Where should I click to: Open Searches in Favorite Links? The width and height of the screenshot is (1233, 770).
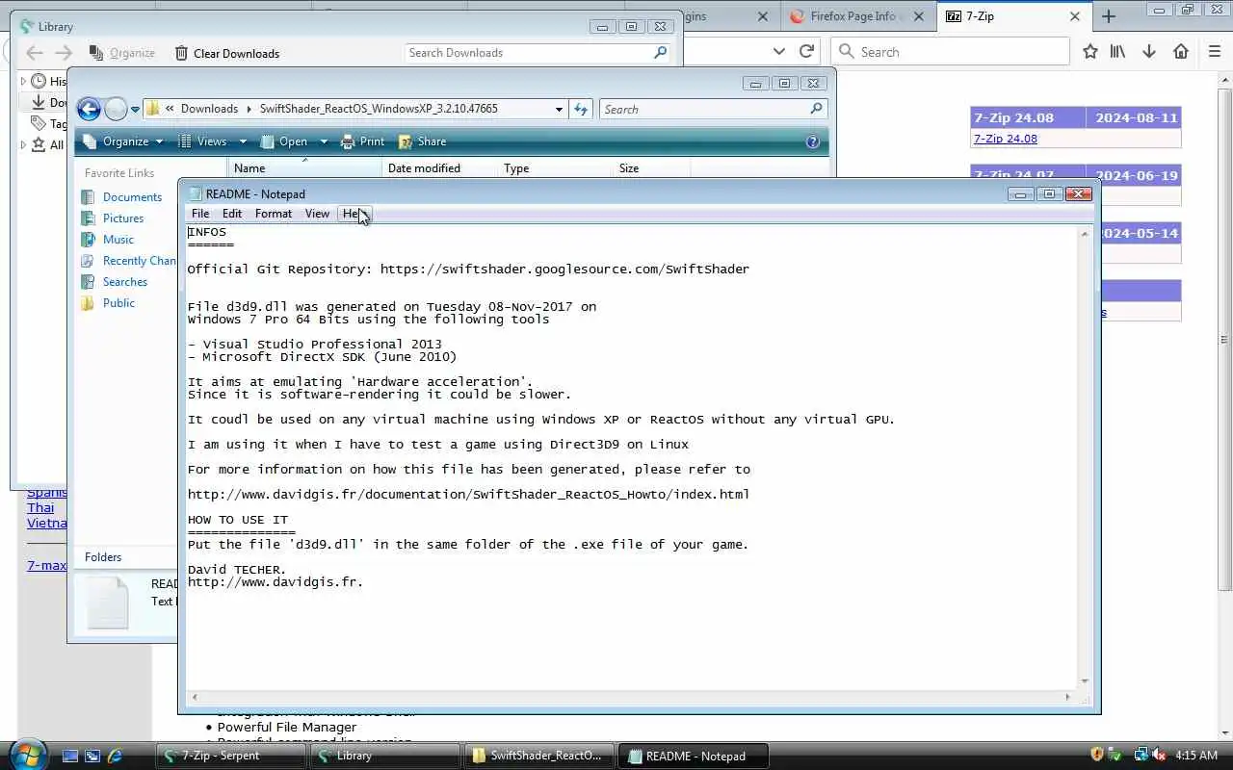pos(115,282)
